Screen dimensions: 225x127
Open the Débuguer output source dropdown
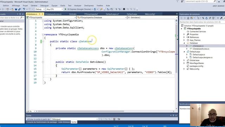tap(75, 119)
